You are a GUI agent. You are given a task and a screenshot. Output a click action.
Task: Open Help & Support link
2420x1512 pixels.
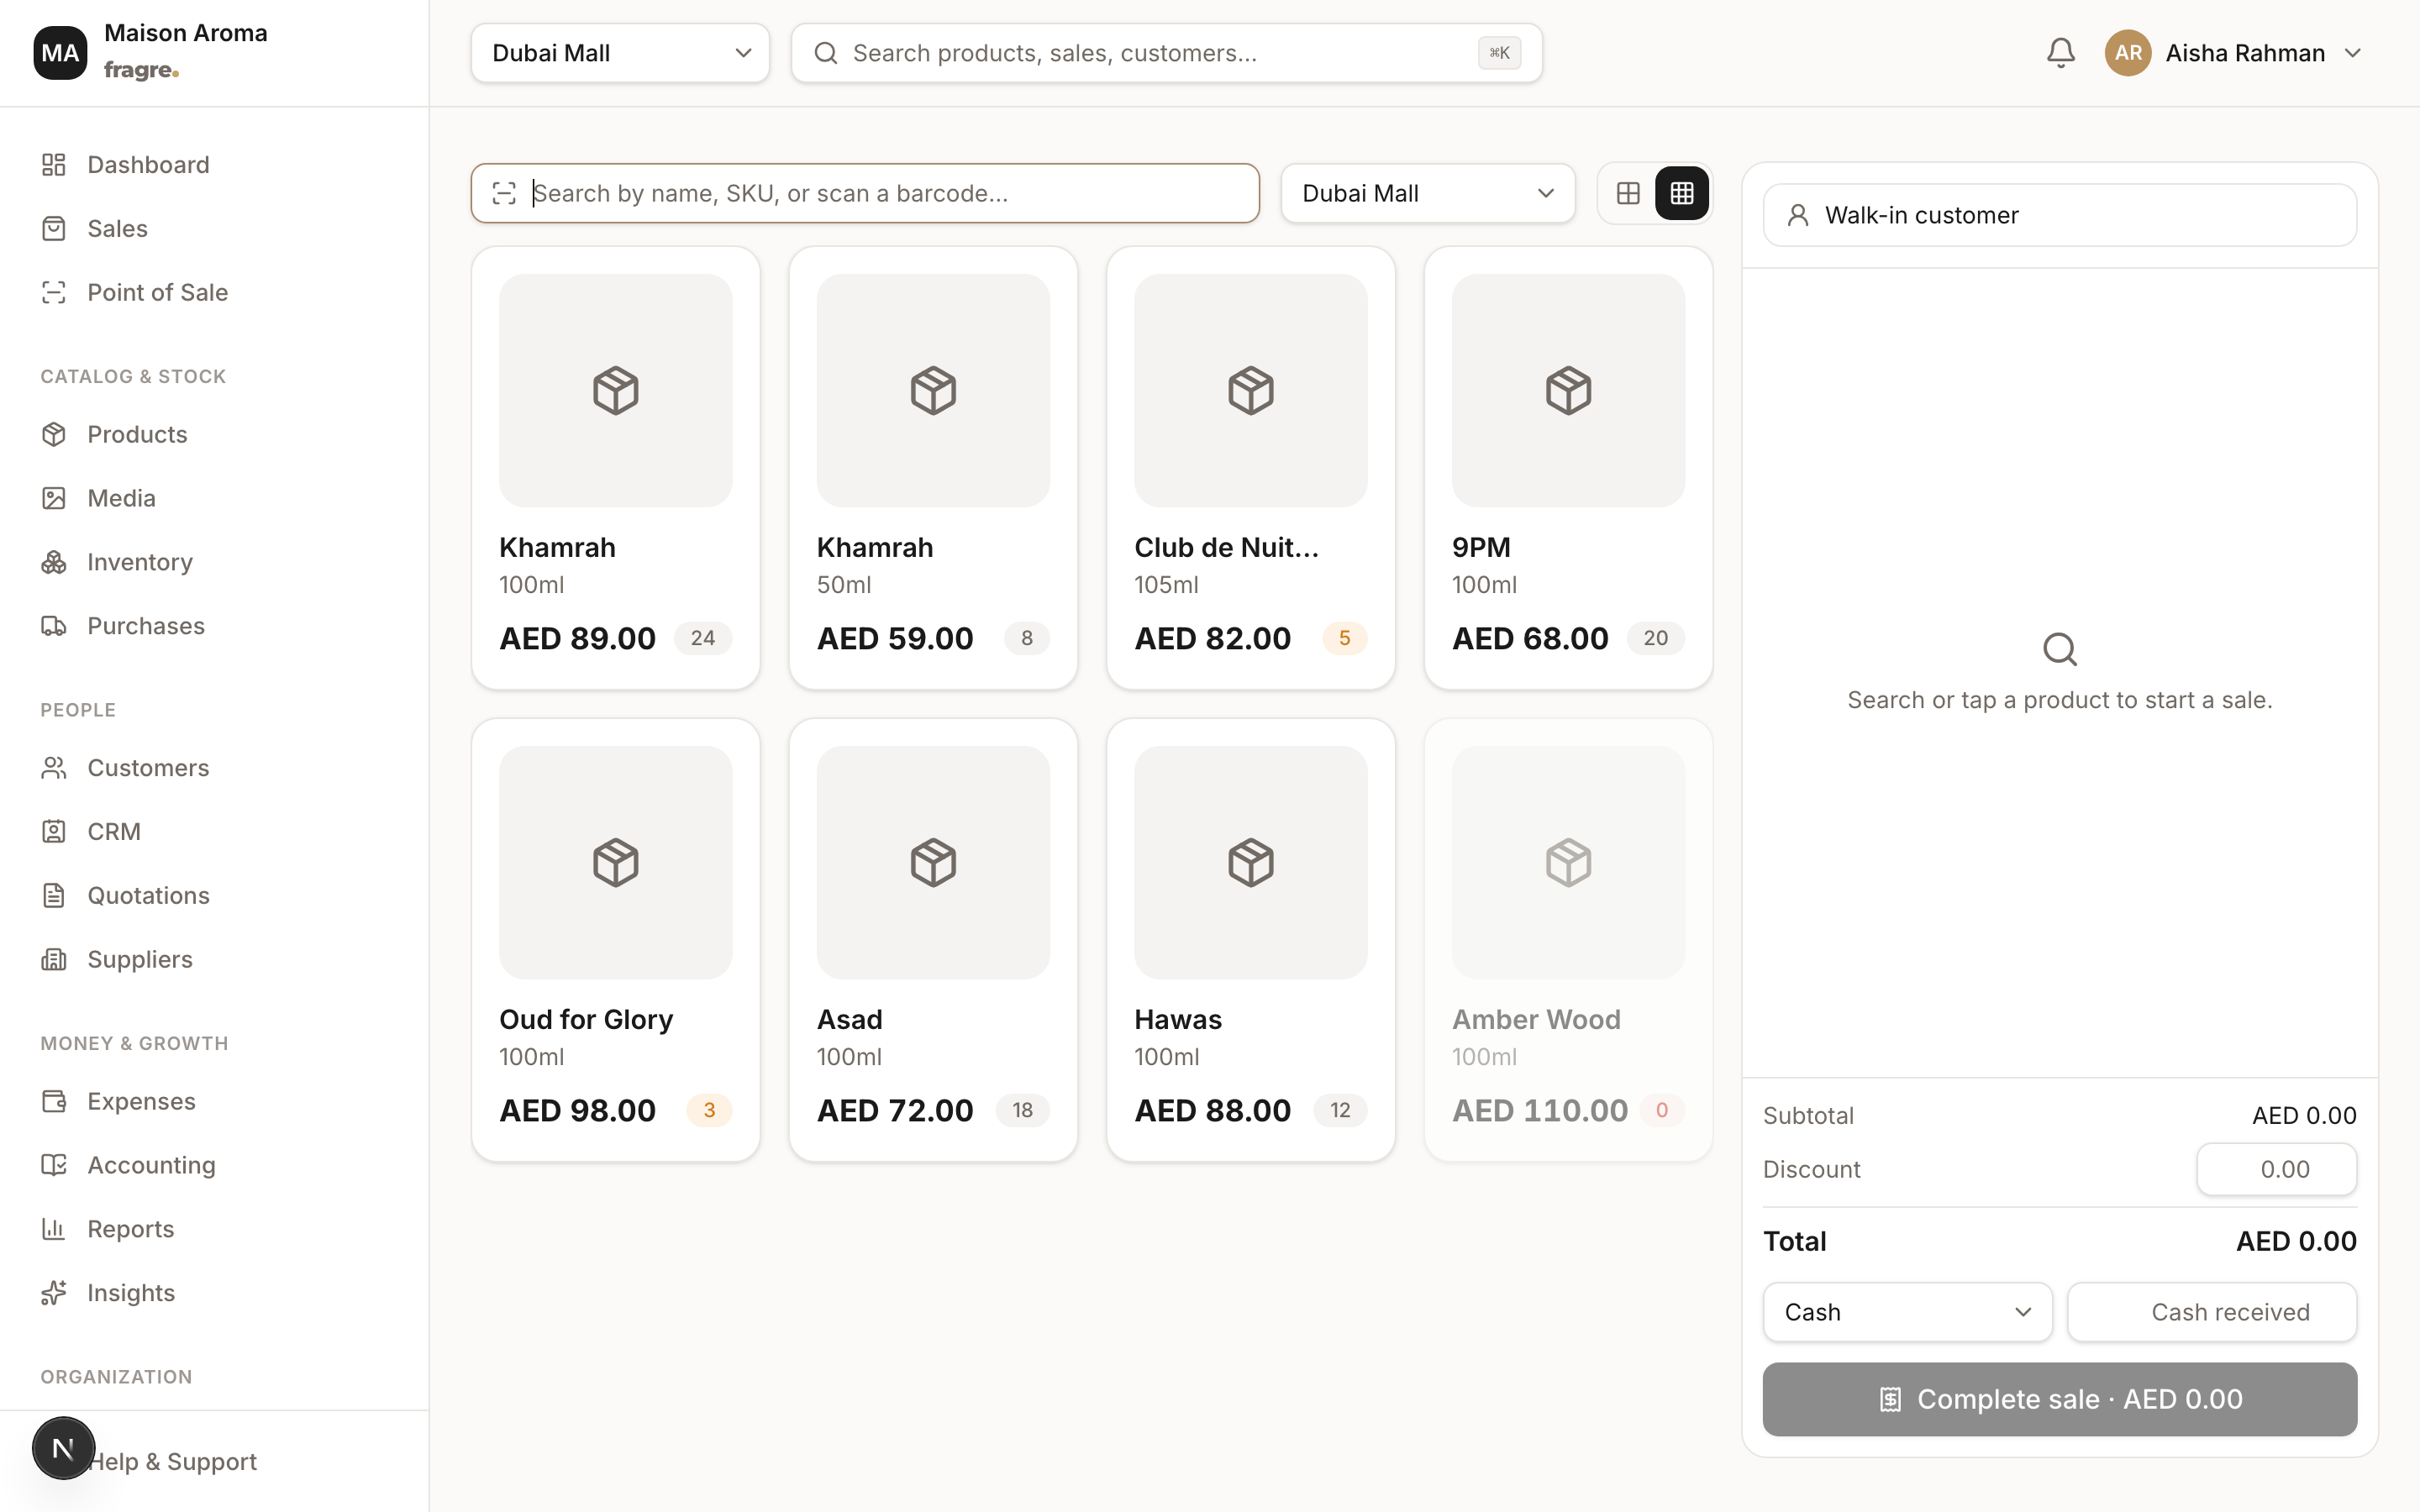point(172,1461)
